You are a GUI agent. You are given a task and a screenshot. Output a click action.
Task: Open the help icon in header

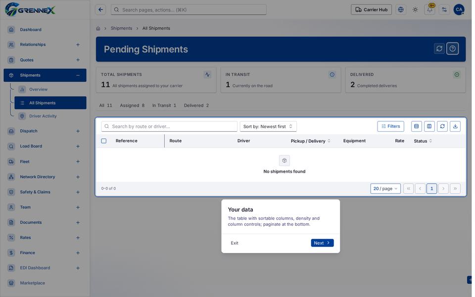pos(453,49)
